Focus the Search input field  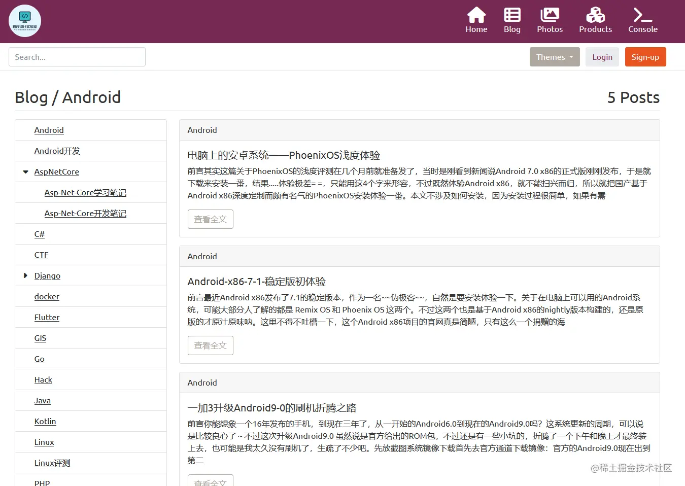[x=77, y=57]
